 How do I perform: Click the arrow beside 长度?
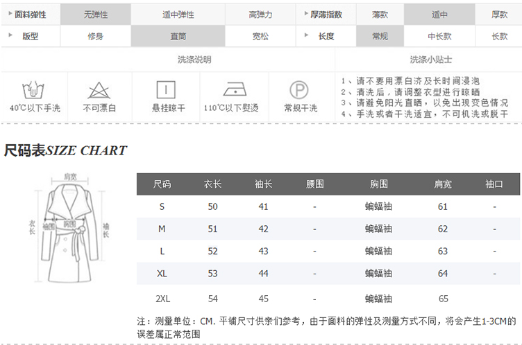[306, 35]
